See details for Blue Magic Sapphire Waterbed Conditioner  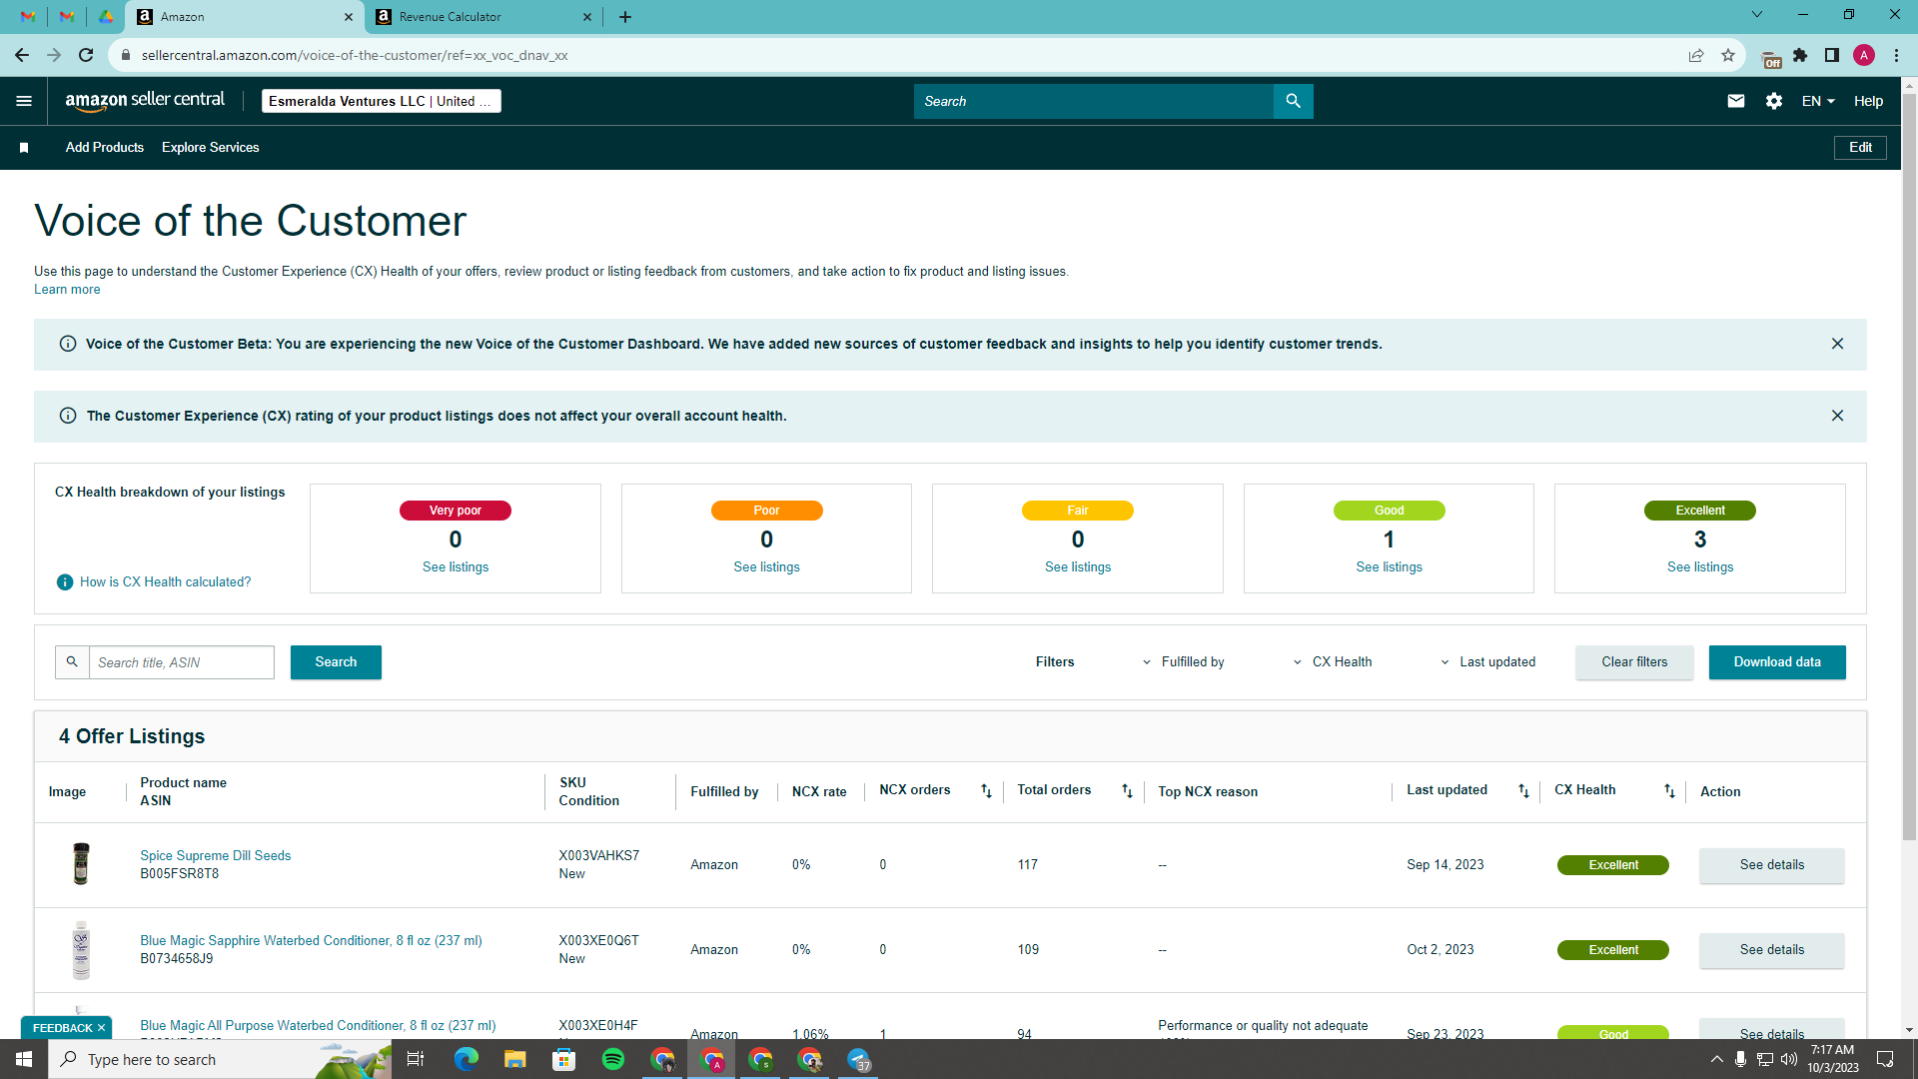[1772, 950]
